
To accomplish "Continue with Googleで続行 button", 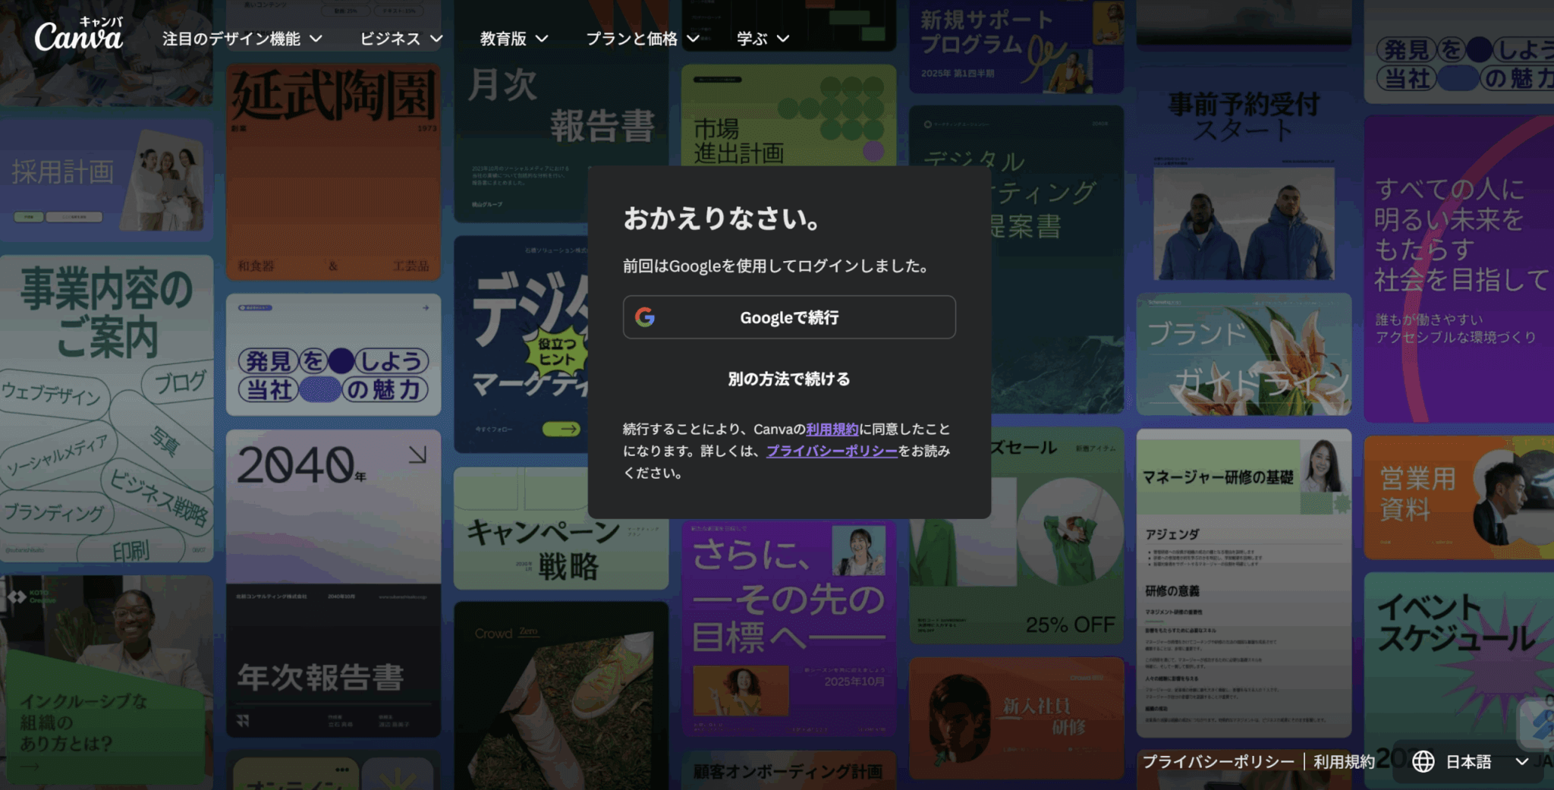I will click(x=789, y=317).
